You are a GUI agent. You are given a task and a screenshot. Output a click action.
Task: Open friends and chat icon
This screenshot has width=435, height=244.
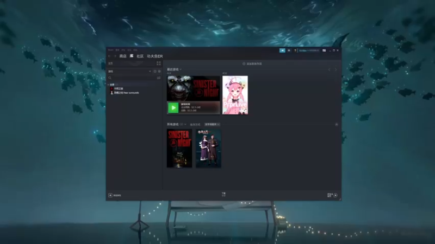pos(335,195)
